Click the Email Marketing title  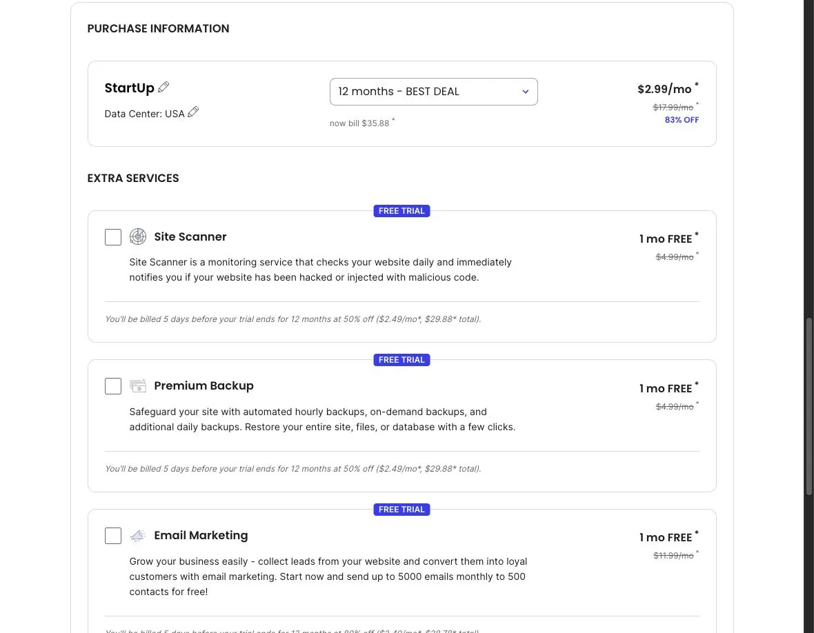[x=201, y=535]
